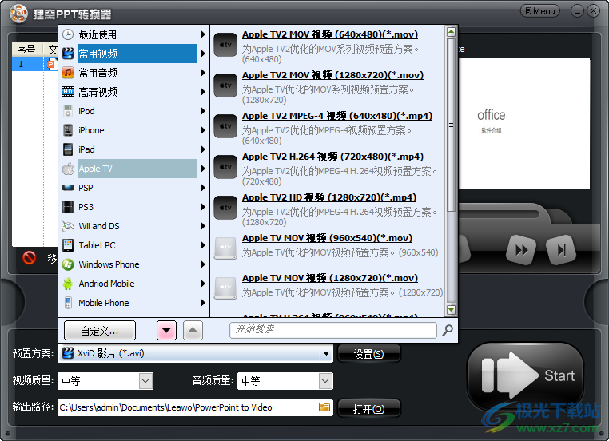Viewport: 609px width, 441px height.
Task: Click the pink down arrow button
Action: tap(166, 331)
